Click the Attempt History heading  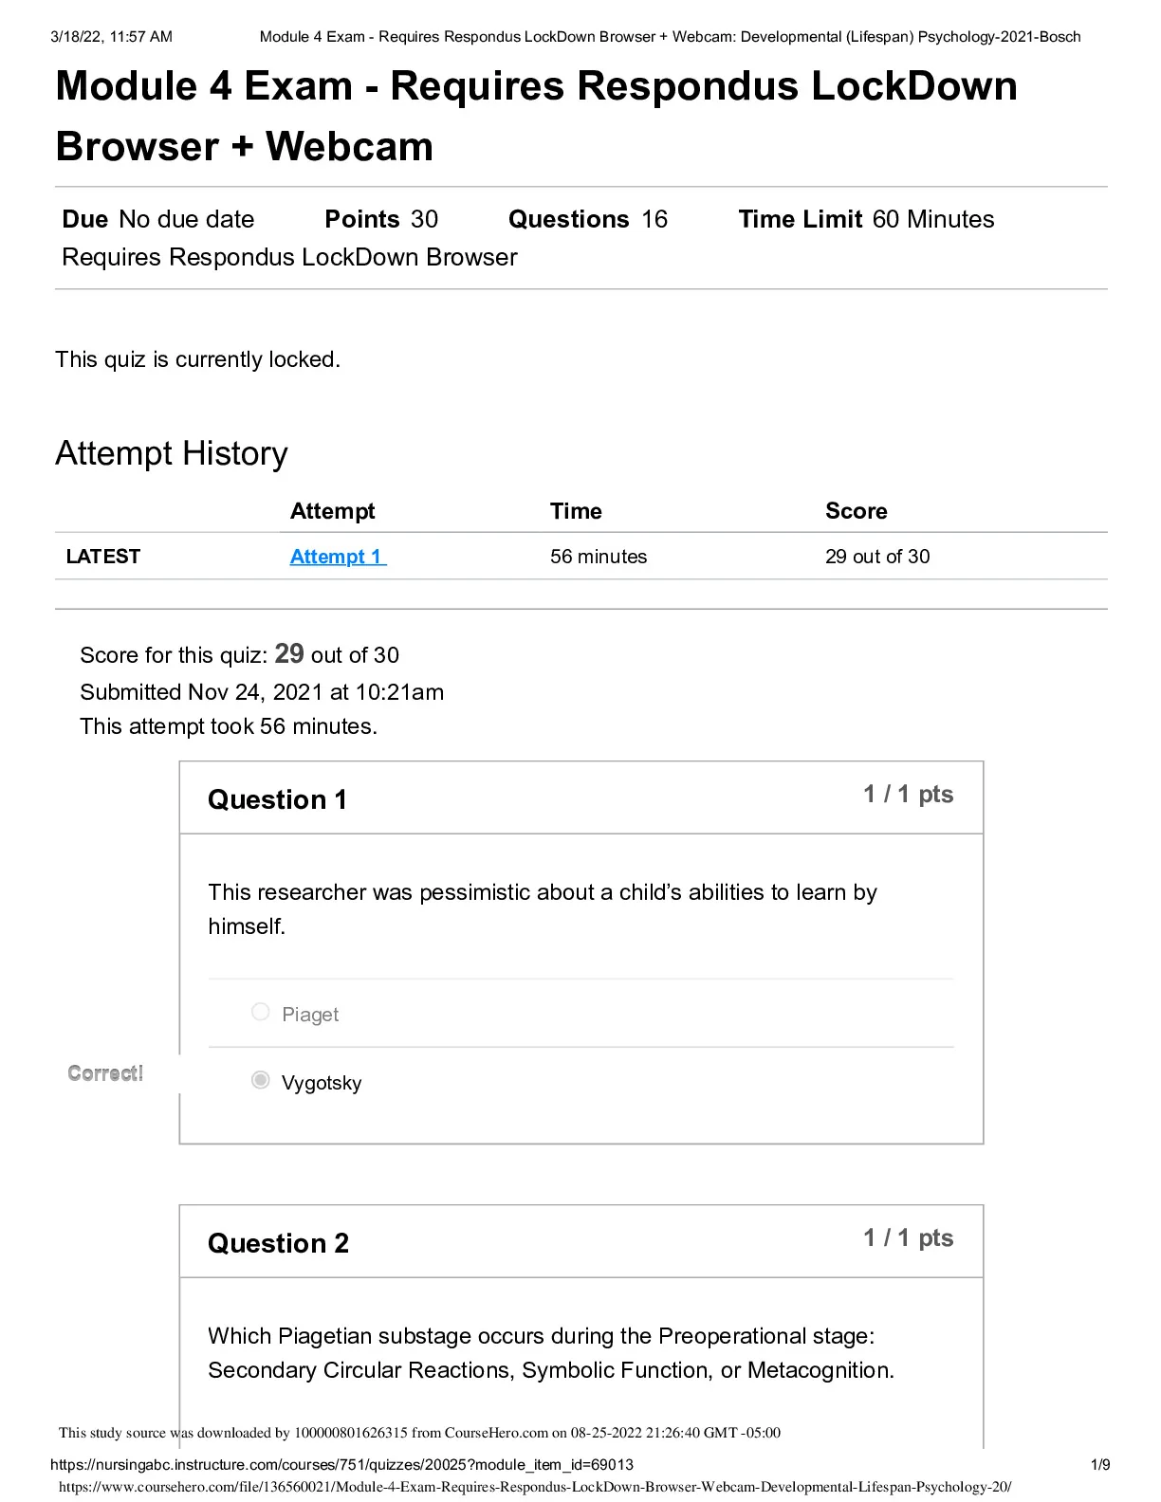[x=172, y=453]
